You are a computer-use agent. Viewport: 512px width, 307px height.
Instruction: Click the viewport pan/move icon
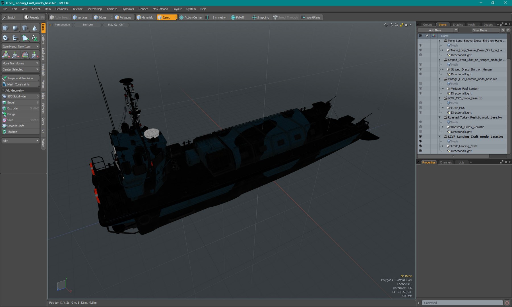point(386,25)
